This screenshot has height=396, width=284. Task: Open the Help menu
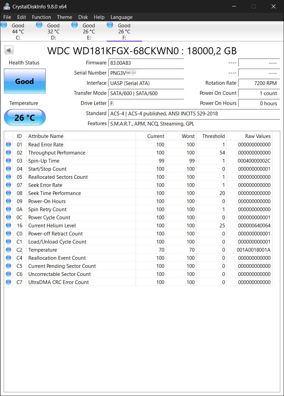click(x=99, y=17)
